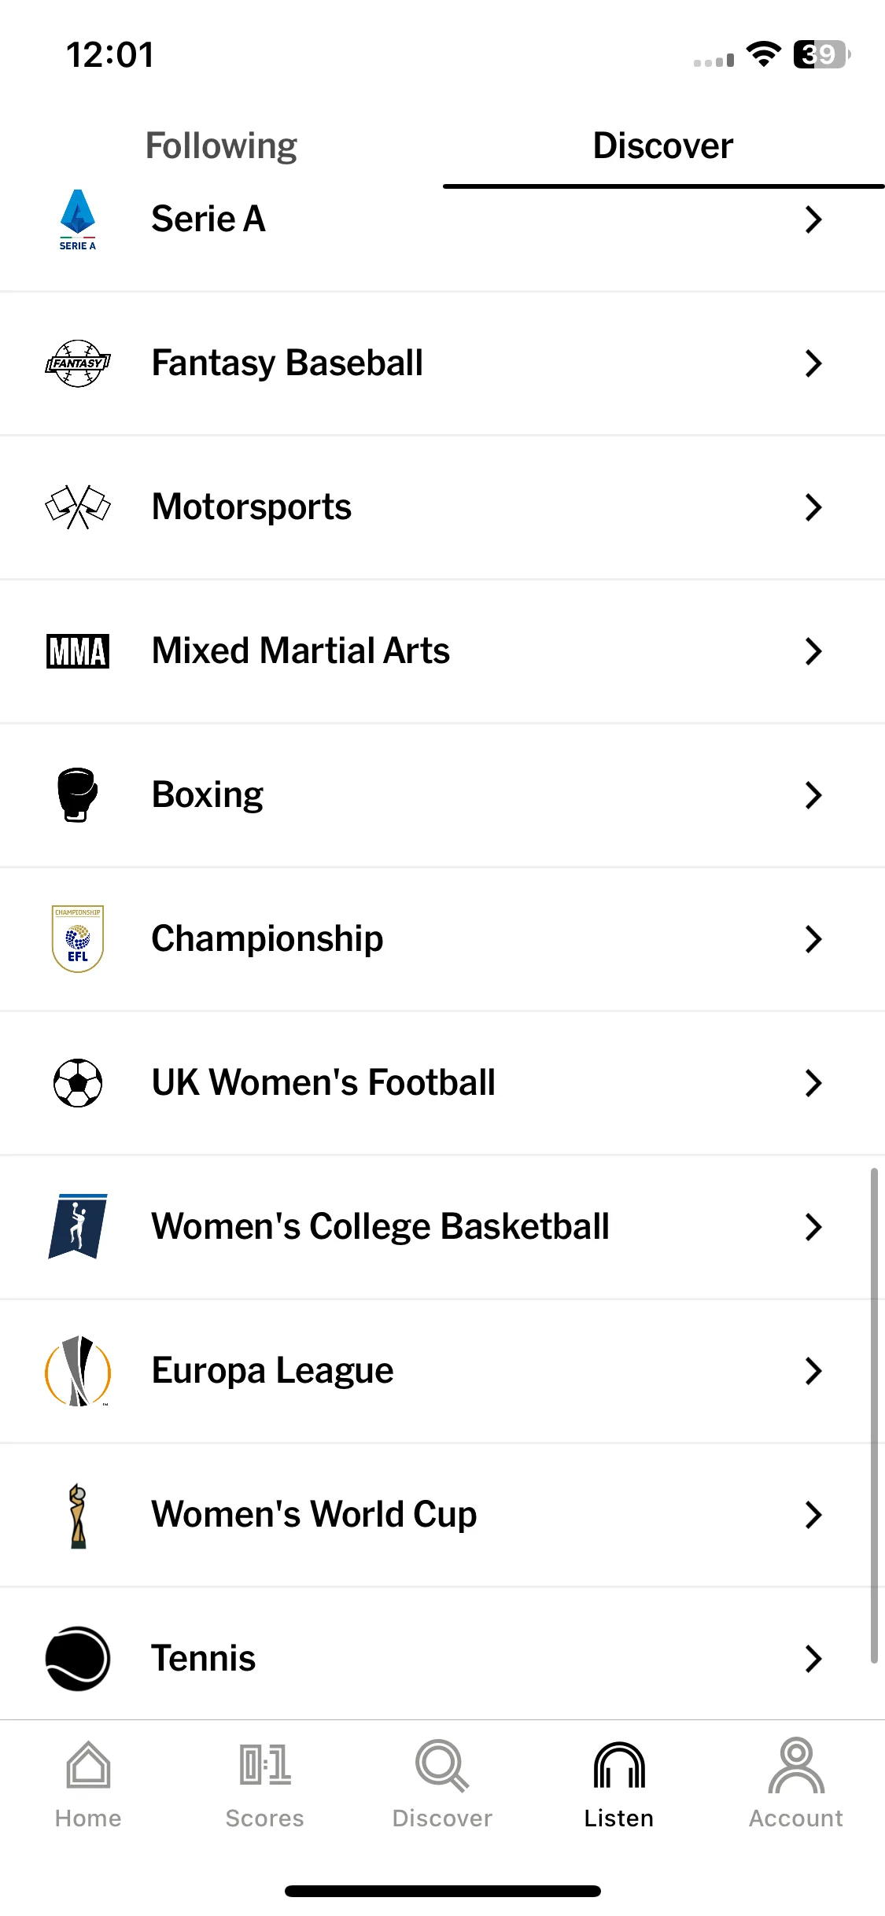Open Scores in the bottom bar
Screen dimensions: 885x1916
point(265,1784)
